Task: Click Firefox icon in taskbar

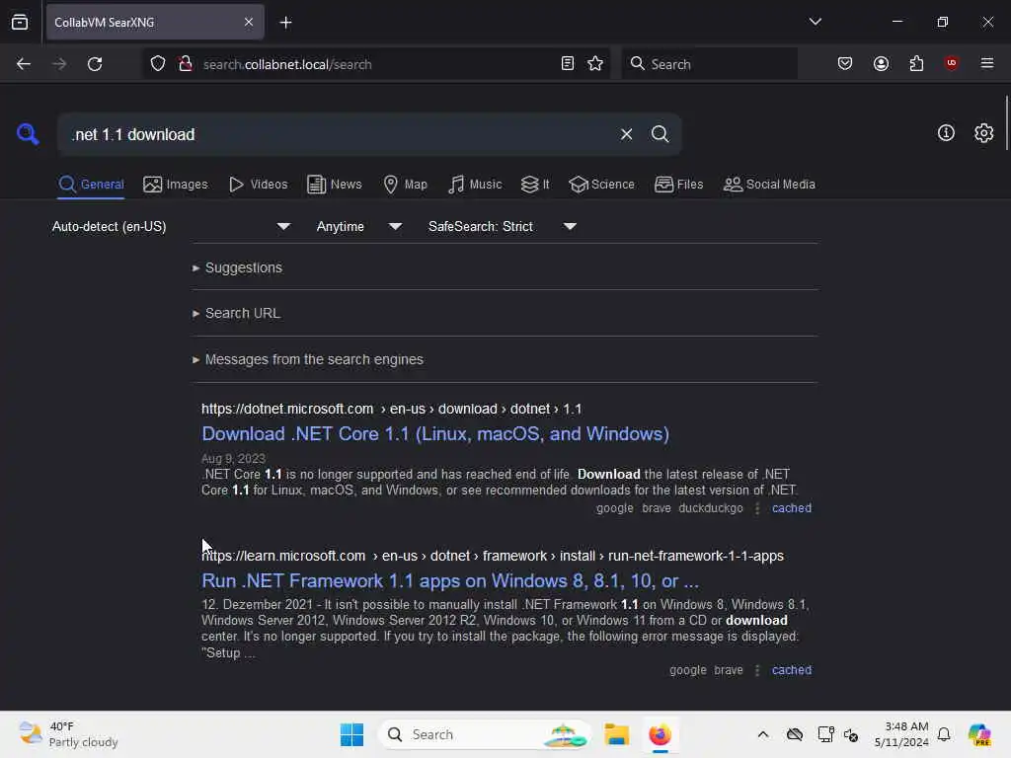Action: tap(660, 734)
